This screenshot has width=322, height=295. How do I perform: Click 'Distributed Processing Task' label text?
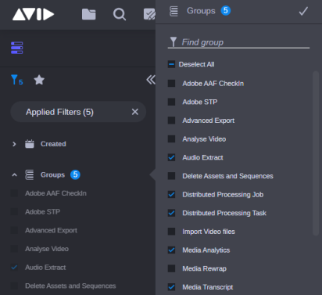tap(224, 213)
